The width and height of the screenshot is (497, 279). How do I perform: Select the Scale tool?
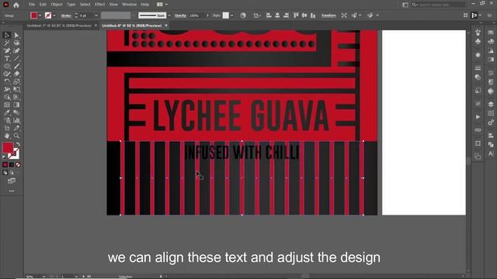pos(16,81)
